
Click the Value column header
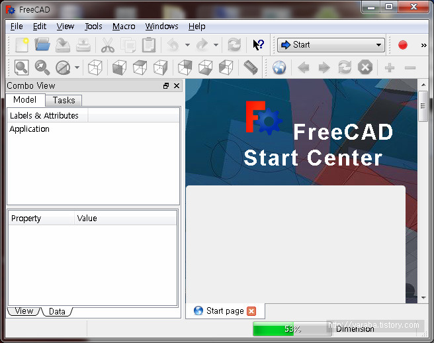pyautogui.click(x=126, y=219)
